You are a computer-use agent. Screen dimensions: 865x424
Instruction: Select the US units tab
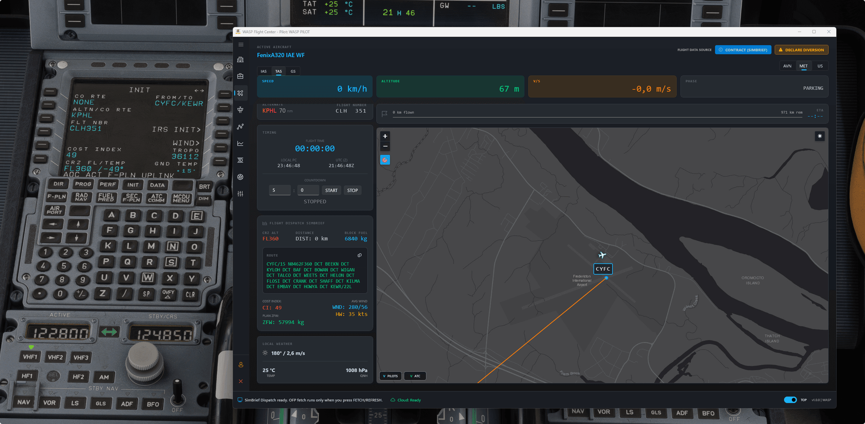click(820, 66)
